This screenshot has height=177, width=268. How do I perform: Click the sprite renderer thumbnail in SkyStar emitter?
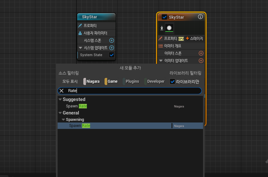169,28
